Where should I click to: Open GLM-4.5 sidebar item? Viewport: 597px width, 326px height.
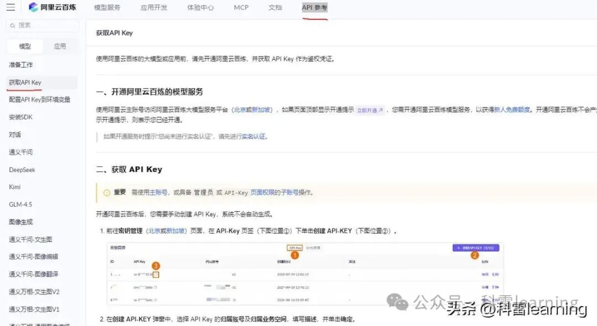(x=20, y=204)
